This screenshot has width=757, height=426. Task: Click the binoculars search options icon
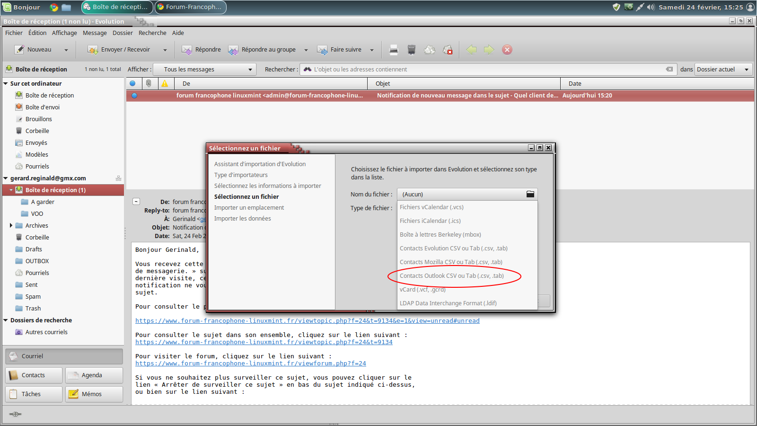point(308,69)
